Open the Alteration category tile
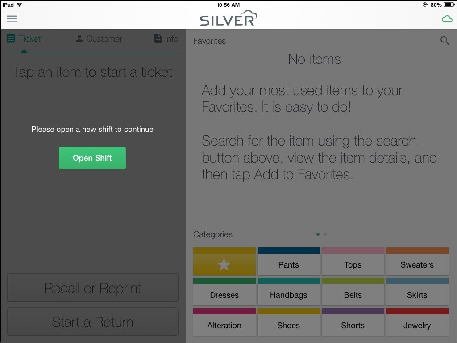This screenshot has height=343, width=457. (x=224, y=322)
